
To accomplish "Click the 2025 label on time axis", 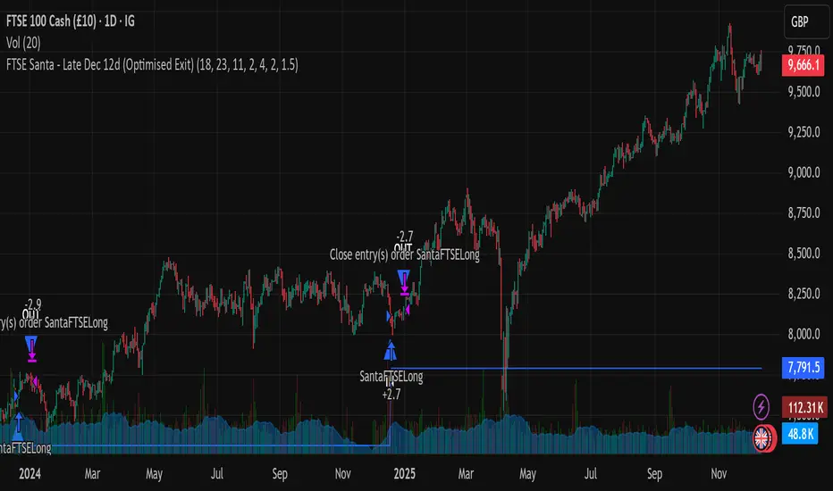I will (404, 473).
